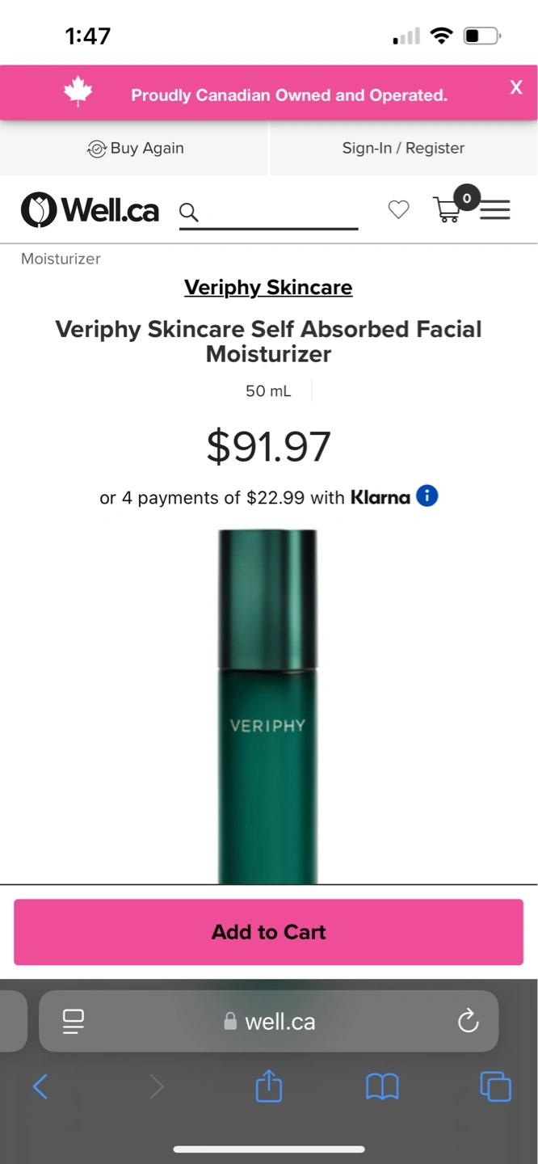Open Sign-In / Register

pos(403,148)
